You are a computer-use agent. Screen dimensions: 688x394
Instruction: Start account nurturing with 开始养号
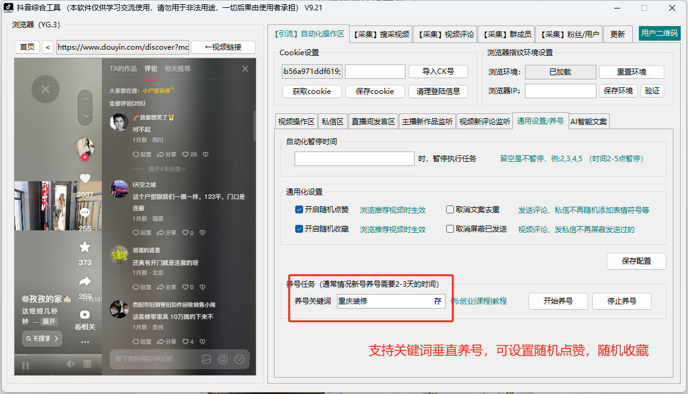coord(558,301)
